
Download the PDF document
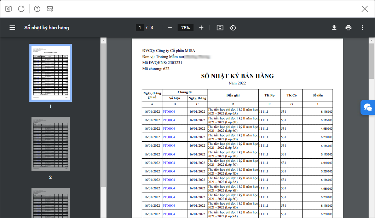click(x=334, y=28)
